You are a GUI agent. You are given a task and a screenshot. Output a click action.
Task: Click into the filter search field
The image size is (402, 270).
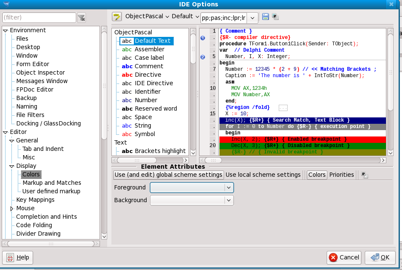coord(39,17)
